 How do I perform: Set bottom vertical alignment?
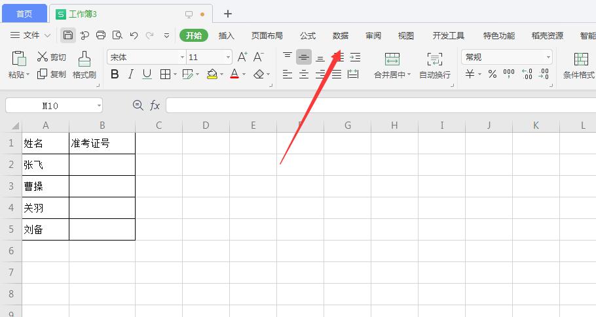coord(320,58)
